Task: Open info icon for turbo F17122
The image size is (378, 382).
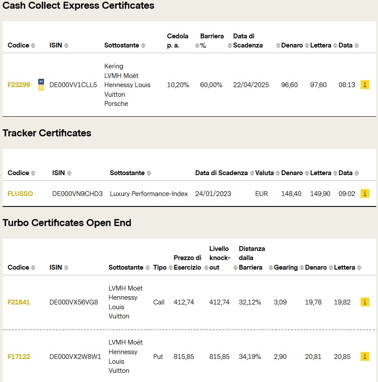Action: click(364, 356)
